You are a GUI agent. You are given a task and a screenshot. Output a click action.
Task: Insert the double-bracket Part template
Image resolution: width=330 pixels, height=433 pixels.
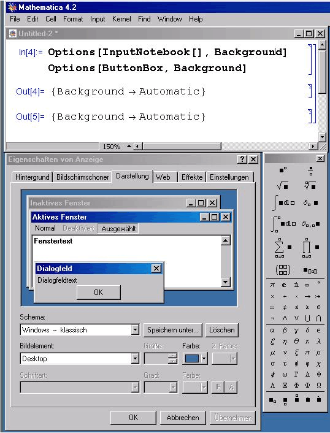click(310, 270)
